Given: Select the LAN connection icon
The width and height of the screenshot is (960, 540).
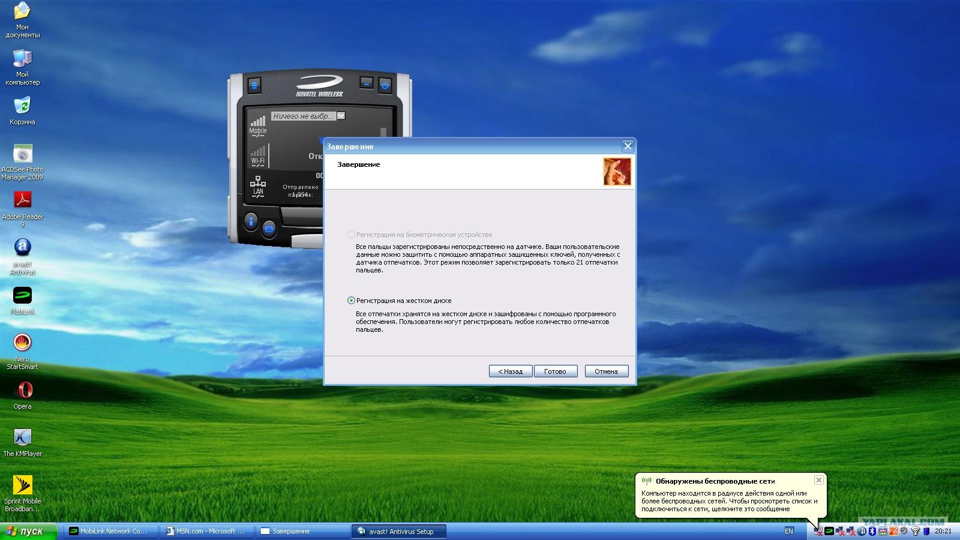Looking at the screenshot, I should 258,186.
